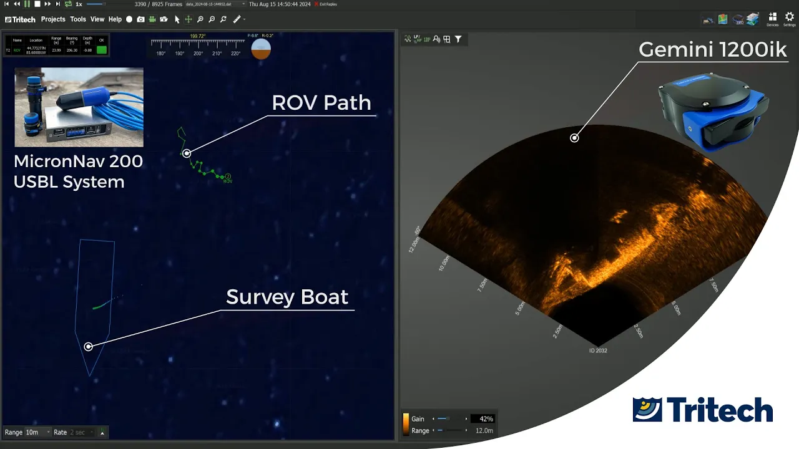The width and height of the screenshot is (799, 449).
Task: Click the sonar waveform icon
Action: pyautogui.click(x=408, y=39)
